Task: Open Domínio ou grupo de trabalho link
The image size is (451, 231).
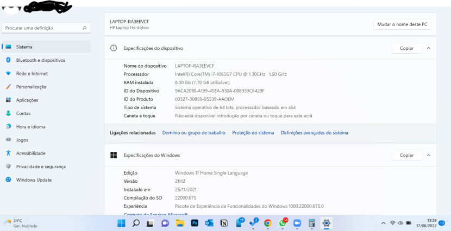Action: 194,133
